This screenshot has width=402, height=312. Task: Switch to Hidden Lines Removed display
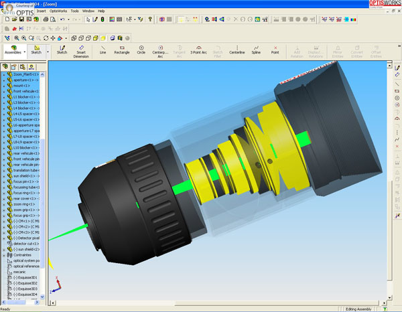pos(88,38)
